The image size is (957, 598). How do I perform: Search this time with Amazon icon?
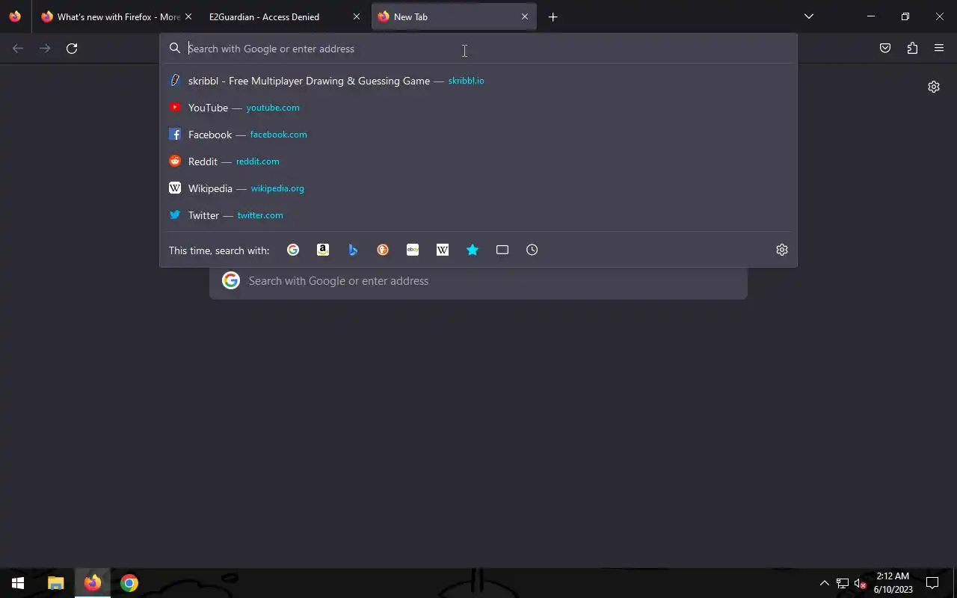point(323,250)
